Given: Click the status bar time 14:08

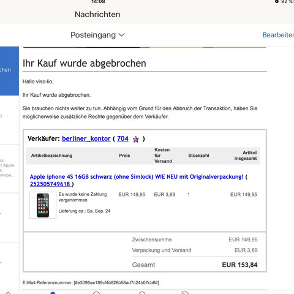Looking at the screenshot, I should (x=98, y=2).
